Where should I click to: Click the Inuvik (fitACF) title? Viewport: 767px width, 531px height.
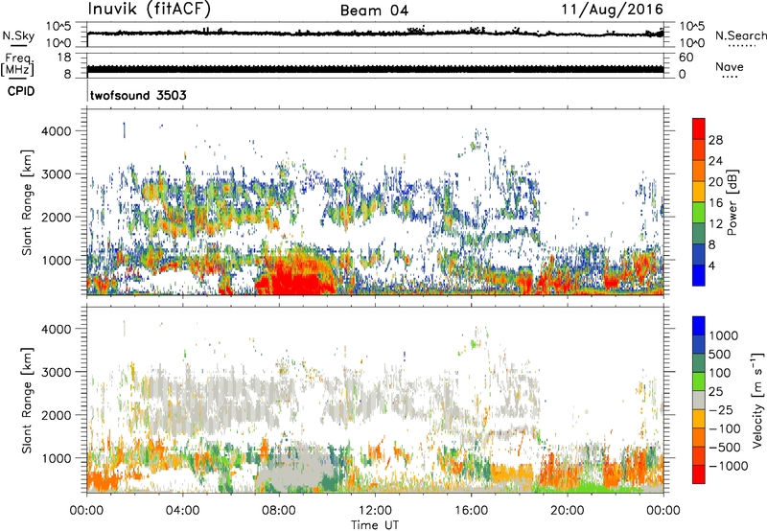coord(150,9)
